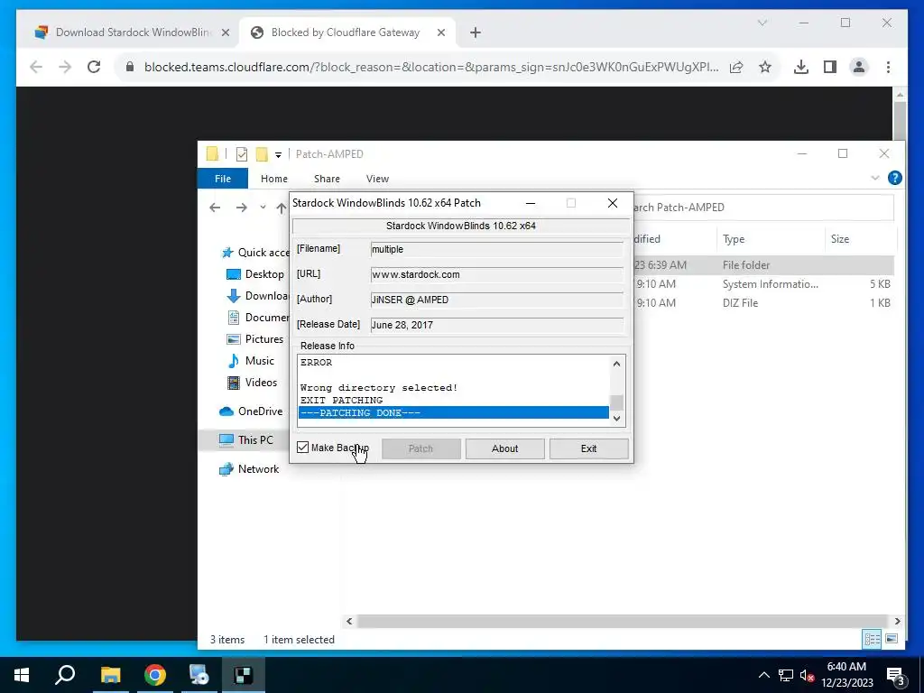Click Explorer up-one-level arrow
Viewport: 924px width, 693px height.
[x=282, y=208]
